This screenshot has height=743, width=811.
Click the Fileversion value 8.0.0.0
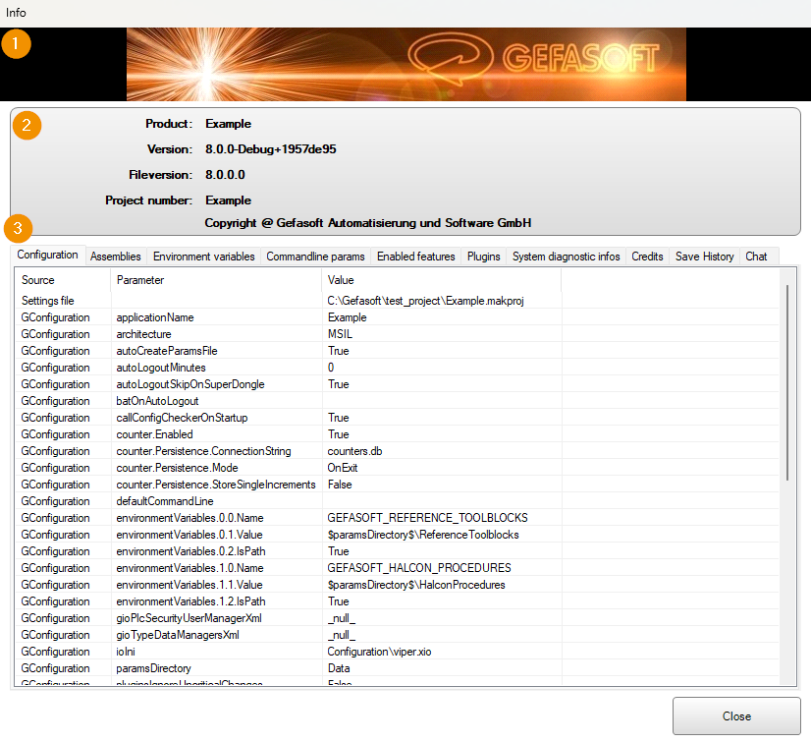pyautogui.click(x=225, y=175)
